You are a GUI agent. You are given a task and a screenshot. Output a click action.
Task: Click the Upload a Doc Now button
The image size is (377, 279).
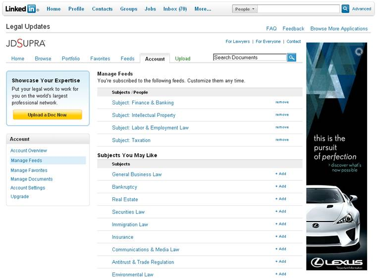[x=48, y=115]
